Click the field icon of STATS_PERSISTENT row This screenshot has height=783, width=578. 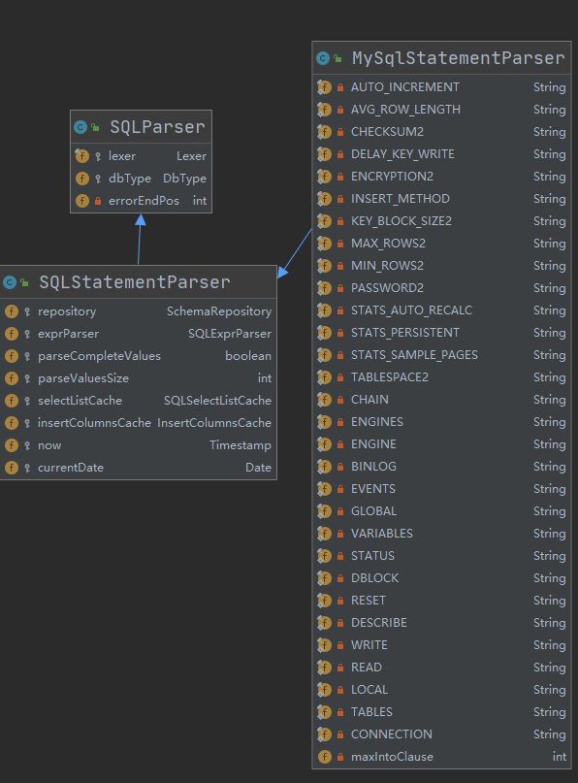325,333
